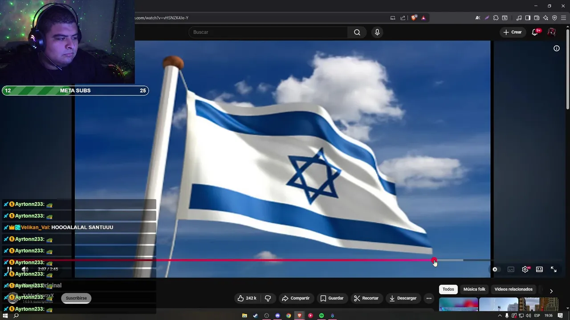
Task: Open Discord from taskbar
Action: [277, 316]
